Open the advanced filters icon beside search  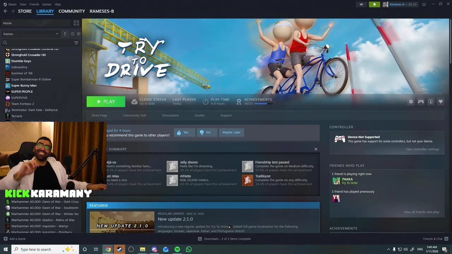[x=76, y=43]
